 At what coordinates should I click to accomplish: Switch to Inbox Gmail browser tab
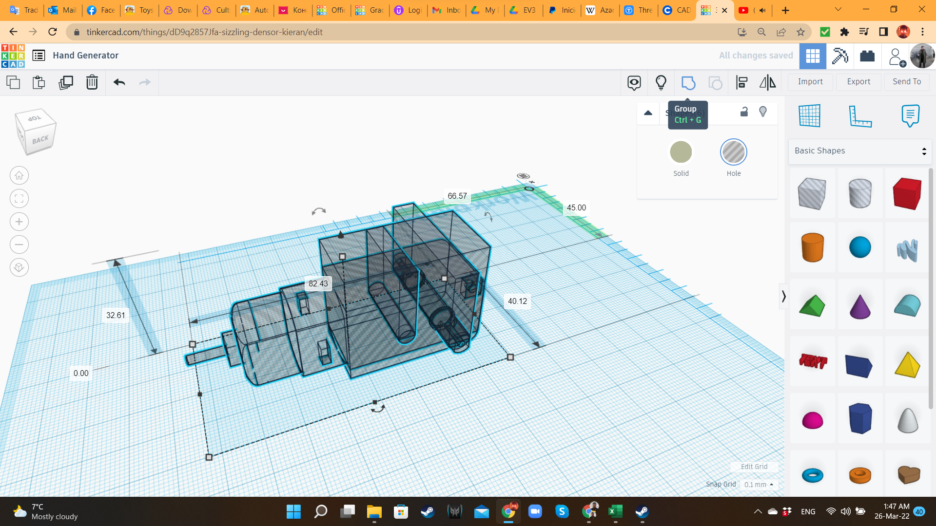click(447, 10)
